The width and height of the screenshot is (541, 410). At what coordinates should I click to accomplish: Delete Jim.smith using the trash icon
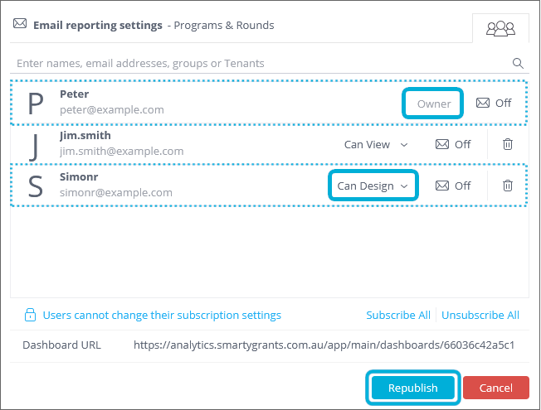pyautogui.click(x=508, y=144)
